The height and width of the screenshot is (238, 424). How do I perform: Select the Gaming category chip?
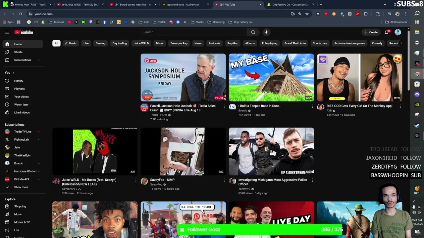[100, 43]
